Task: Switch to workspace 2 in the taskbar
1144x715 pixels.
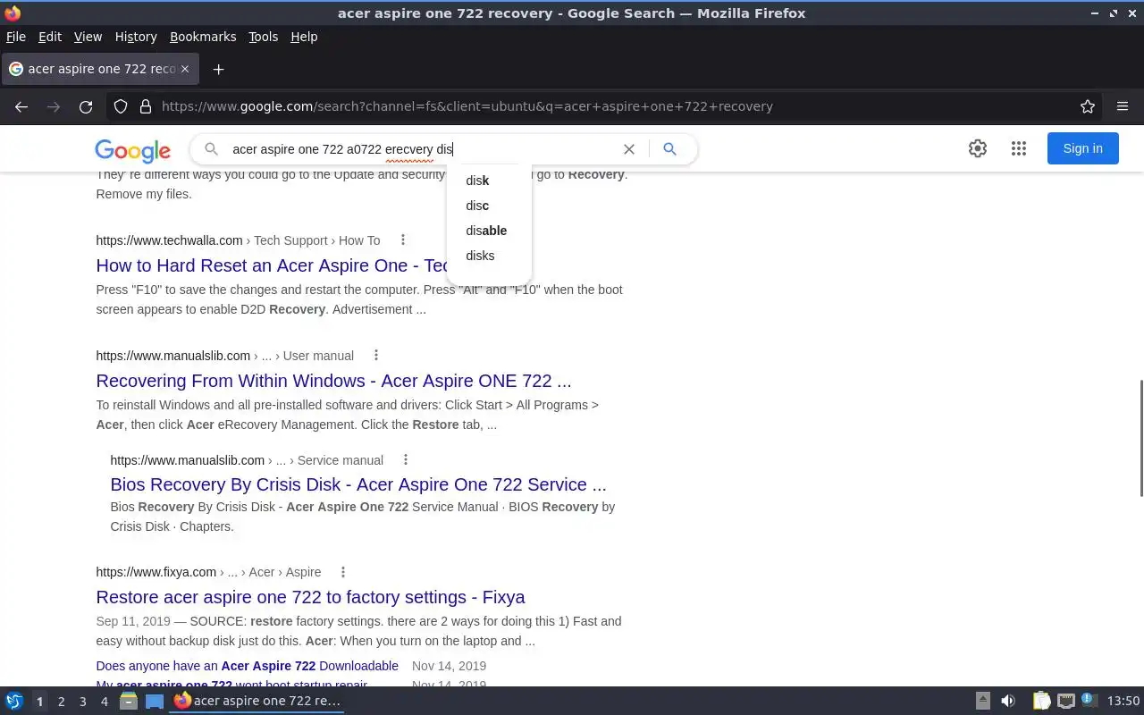Action: [61, 702]
